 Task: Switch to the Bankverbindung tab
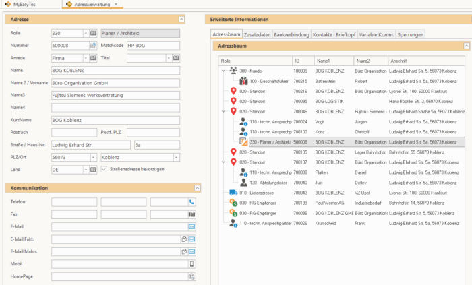tap(291, 34)
